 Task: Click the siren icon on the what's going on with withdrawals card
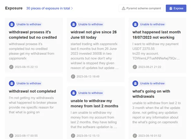135,83
